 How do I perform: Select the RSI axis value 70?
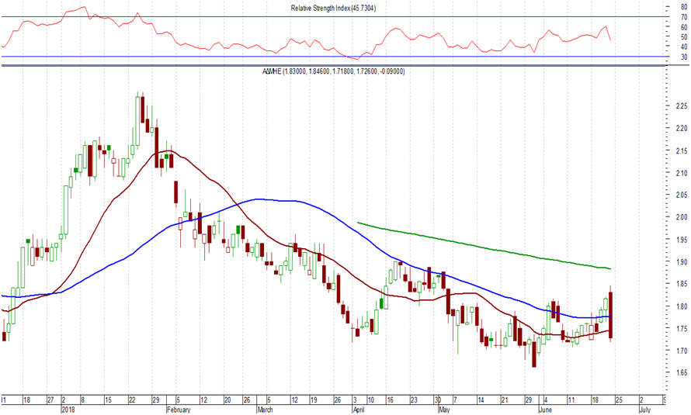tap(684, 17)
